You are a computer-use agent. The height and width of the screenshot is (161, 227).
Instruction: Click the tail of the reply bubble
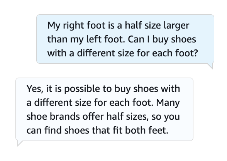[20, 143]
